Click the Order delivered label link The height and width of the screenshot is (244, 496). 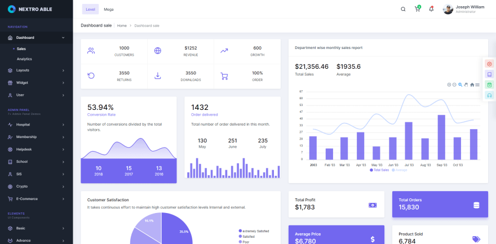coord(205,115)
